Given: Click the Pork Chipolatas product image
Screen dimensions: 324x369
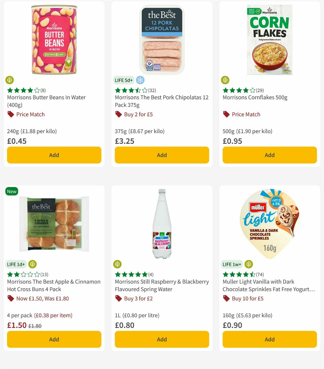Looking at the screenshot, I should pos(162,38).
